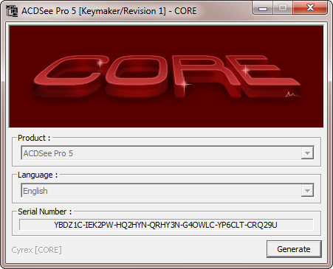
Task: Click the 'Language :' group label
Action: coord(38,175)
